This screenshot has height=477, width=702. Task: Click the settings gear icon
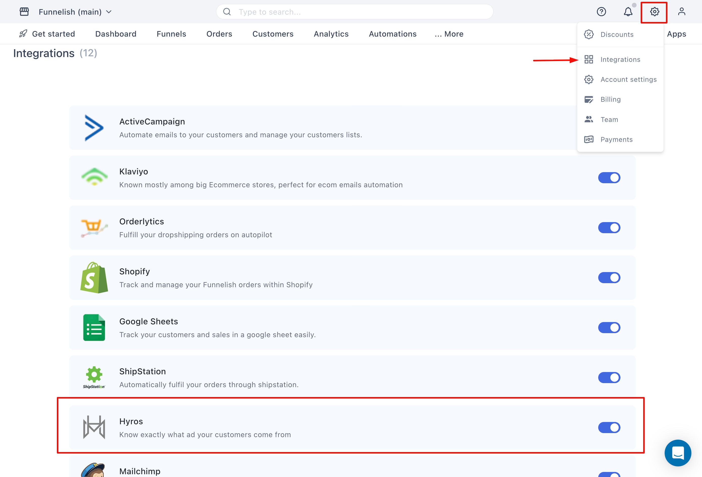(x=654, y=12)
